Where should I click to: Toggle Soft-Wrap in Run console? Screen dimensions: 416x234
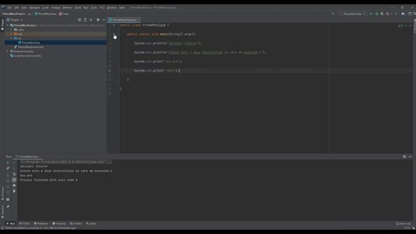14,174
